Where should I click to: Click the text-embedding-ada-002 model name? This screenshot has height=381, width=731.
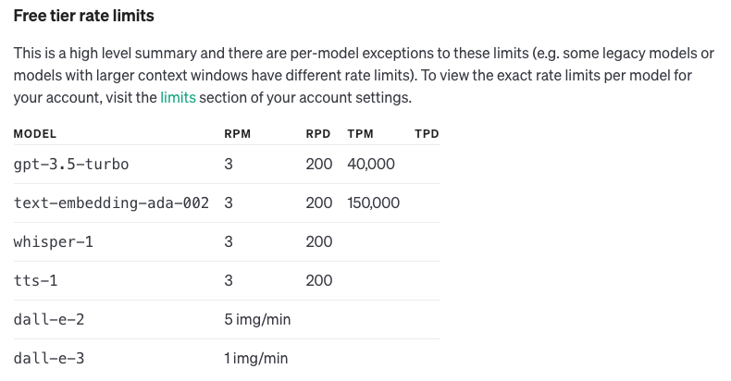coord(111,203)
